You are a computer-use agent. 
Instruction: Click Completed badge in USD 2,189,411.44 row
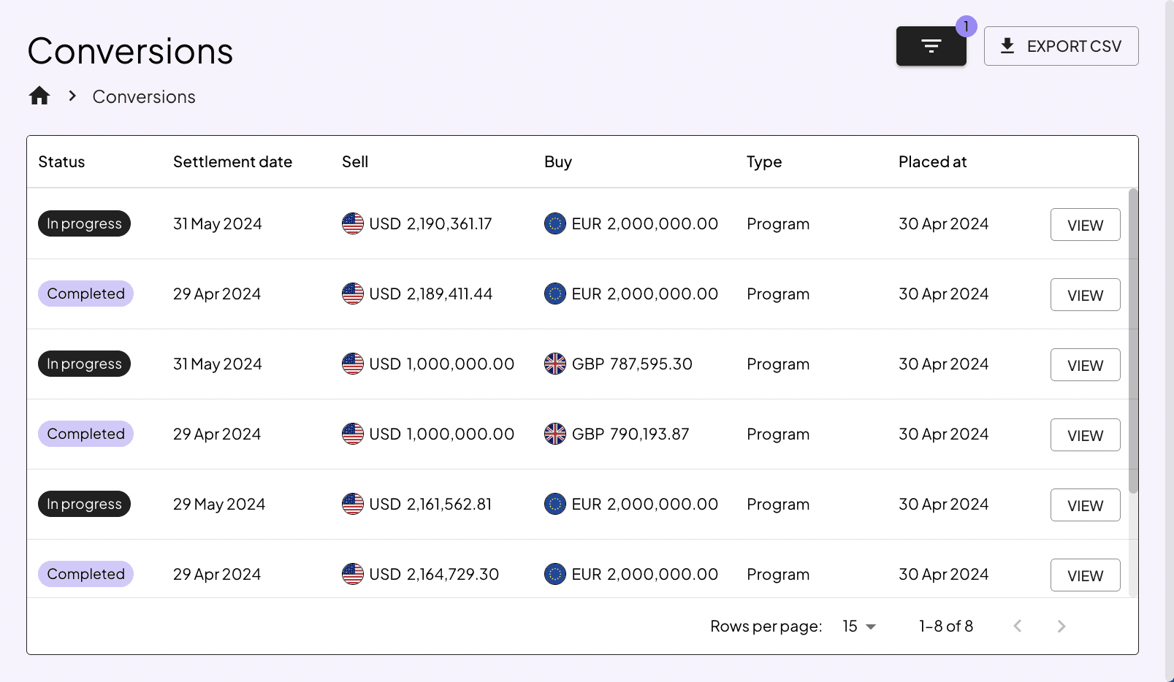pyautogui.click(x=85, y=294)
